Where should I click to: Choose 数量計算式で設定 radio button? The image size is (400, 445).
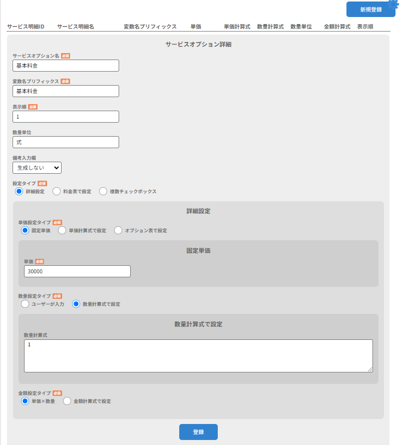click(76, 304)
